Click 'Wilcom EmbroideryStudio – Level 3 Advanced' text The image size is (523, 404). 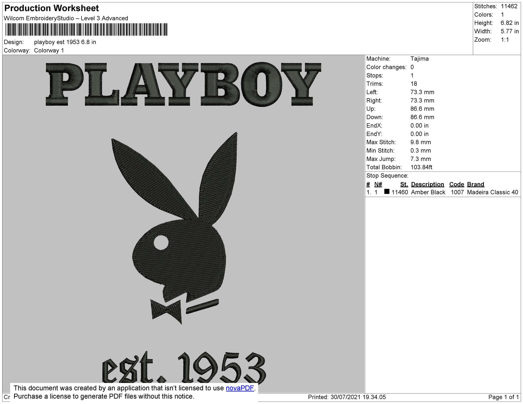(x=66, y=18)
